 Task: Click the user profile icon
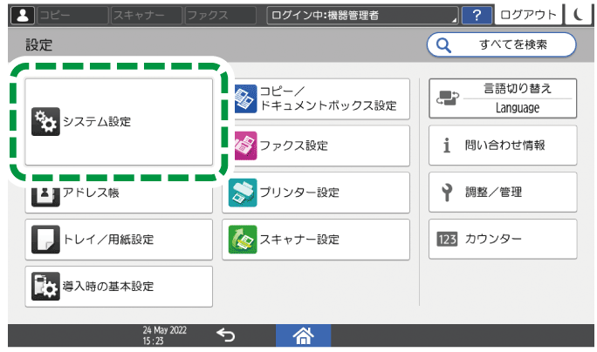pos(23,15)
